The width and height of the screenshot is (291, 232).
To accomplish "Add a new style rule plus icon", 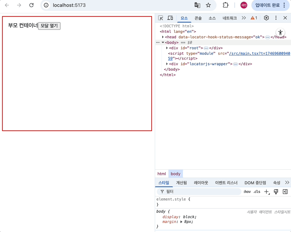I will (x=266, y=192).
